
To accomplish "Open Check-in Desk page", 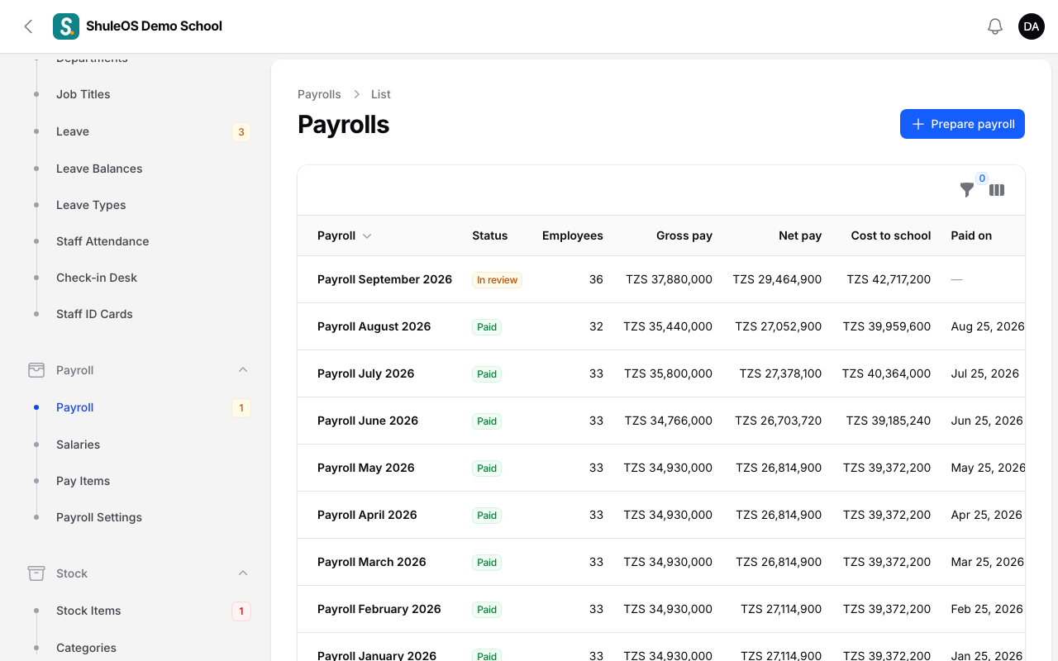I will pyautogui.click(x=97, y=278).
